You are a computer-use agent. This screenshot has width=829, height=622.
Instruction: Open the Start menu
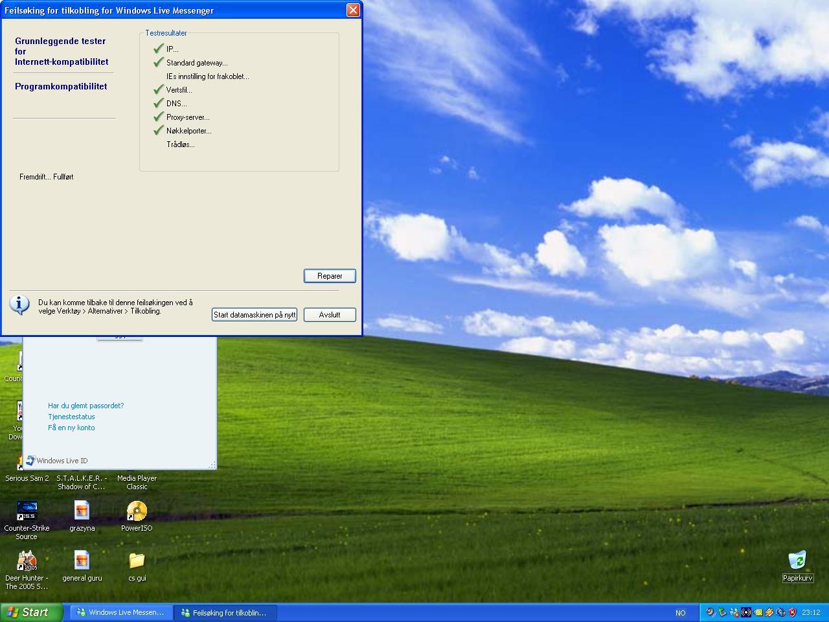click(x=31, y=612)
